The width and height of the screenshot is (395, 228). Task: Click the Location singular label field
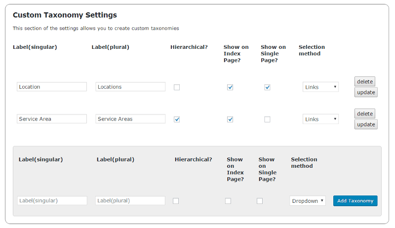52,87
